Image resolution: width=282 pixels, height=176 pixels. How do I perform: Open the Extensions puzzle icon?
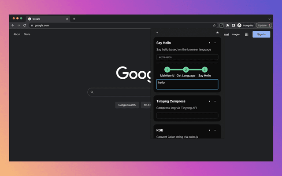(227, 26)
